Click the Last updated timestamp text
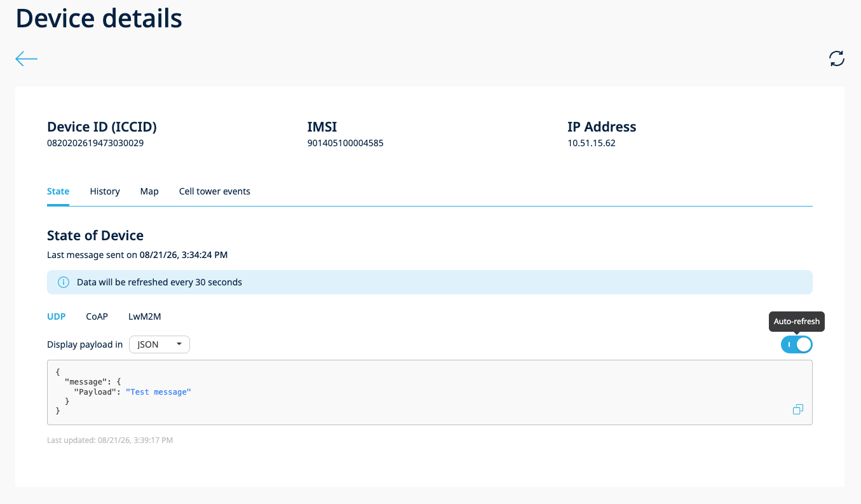861x504 pixels. tap(110, 440)
